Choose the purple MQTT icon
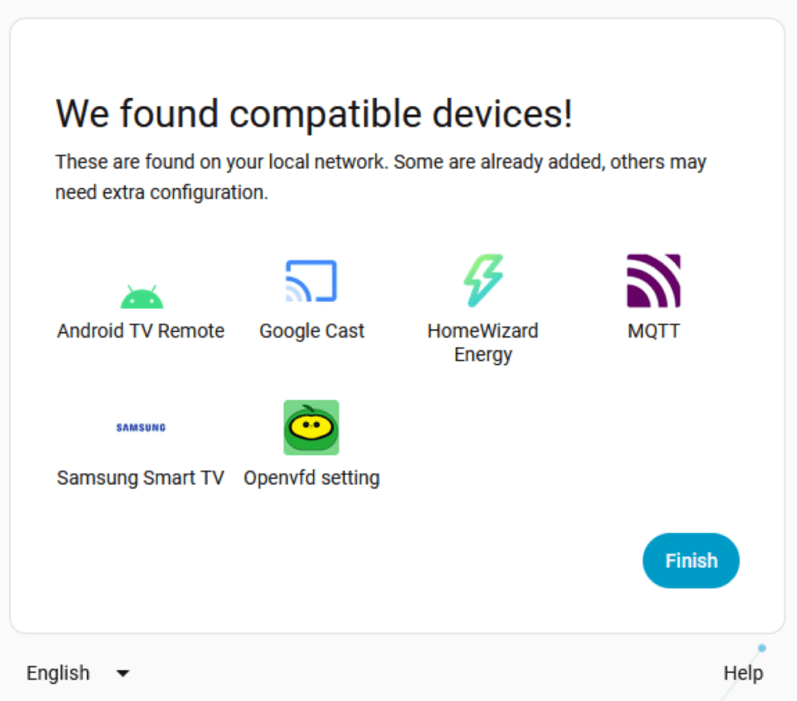The height and width of the screenshot is (701, 797). click(654, 281)
